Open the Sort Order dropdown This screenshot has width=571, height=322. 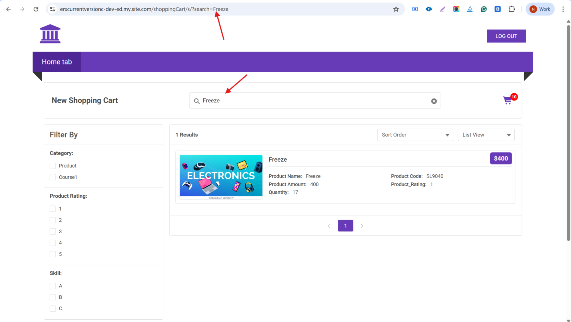[x=415, y=135]
